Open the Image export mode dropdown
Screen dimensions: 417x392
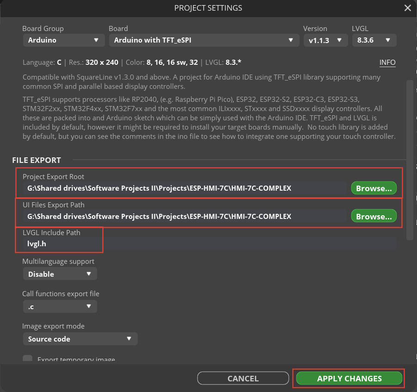[x=80, y=339]
